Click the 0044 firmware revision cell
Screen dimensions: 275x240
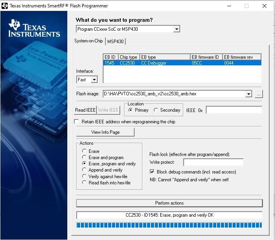229,63
